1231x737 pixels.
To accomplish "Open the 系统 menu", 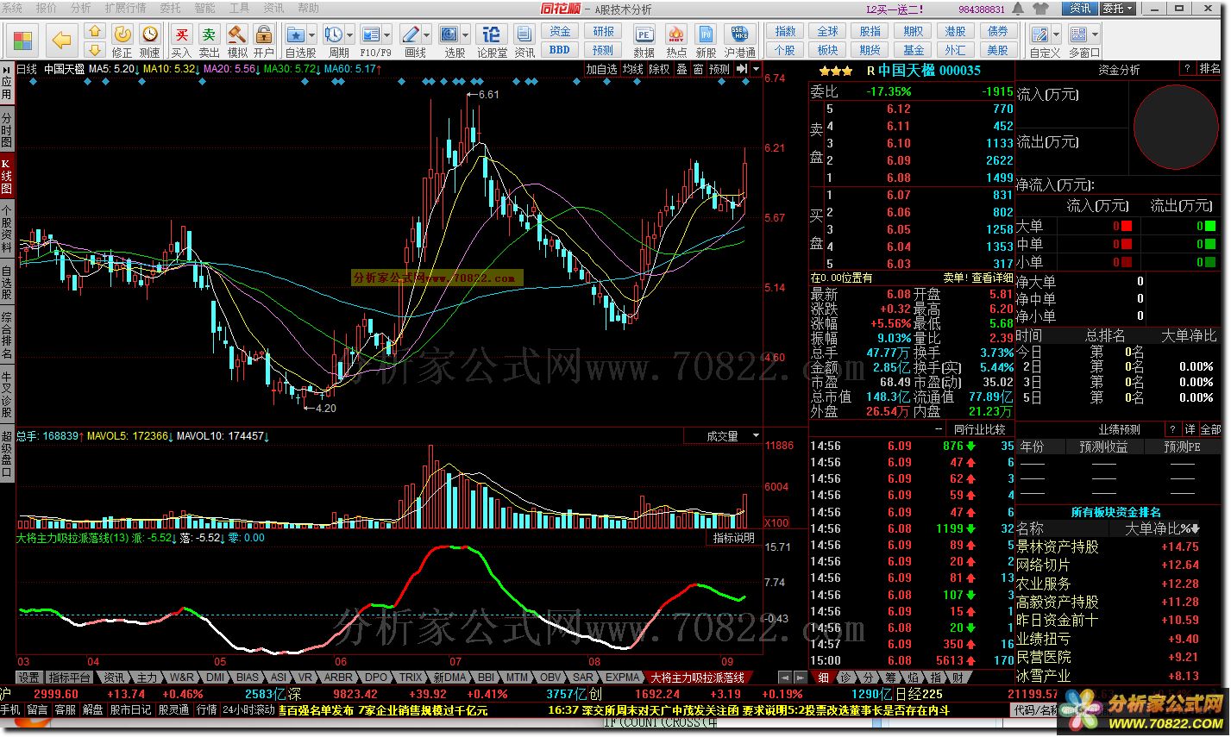I will coord(13,8).
